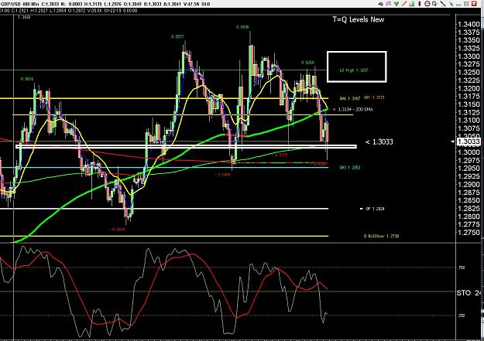Click the 'T=Q Levels New' chart label

359,19
